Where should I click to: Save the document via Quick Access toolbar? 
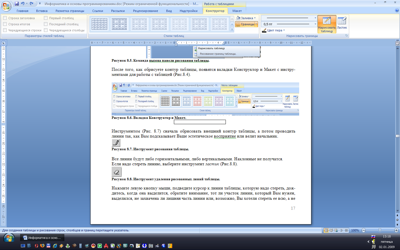tap(17, 4)
